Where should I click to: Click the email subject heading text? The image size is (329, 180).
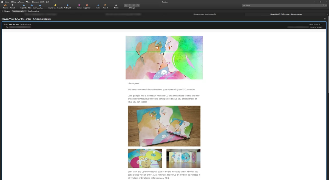click(x=26, y=19)
